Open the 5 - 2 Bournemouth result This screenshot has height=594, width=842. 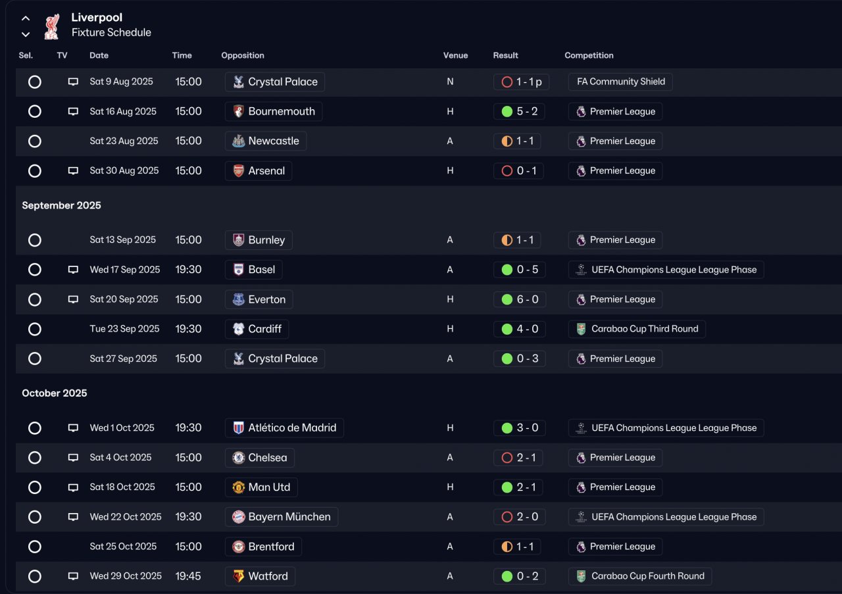(x=519, y=112)
